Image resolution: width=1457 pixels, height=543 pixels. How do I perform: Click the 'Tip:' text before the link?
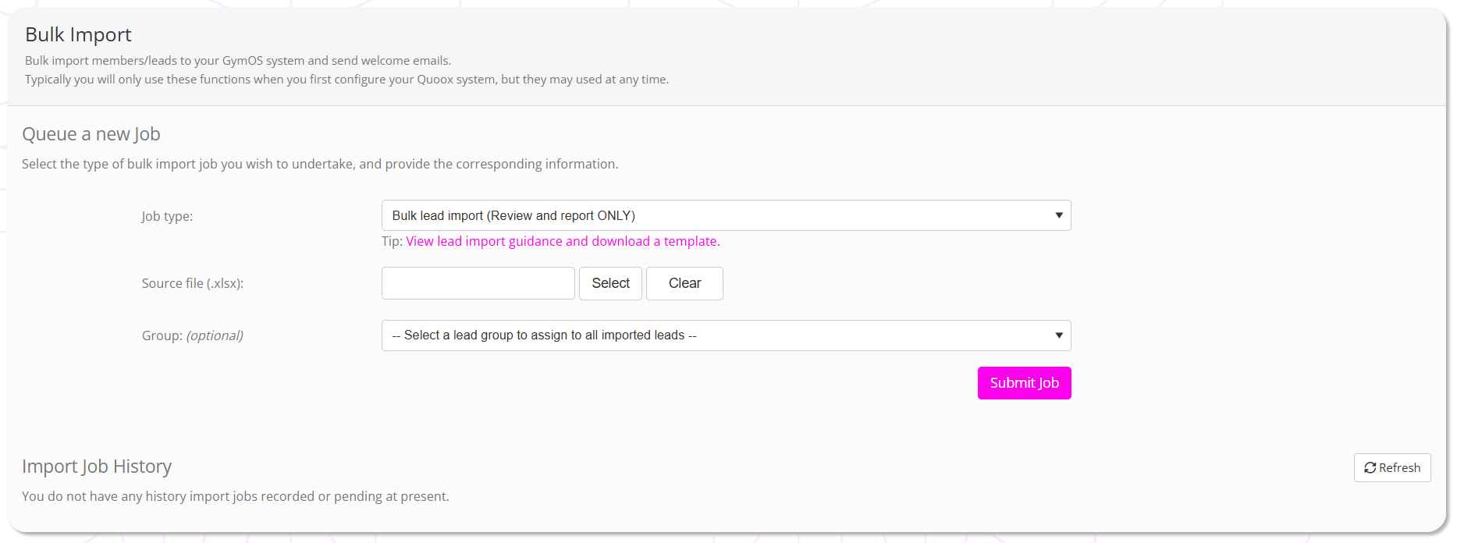(x=392, y=242)
